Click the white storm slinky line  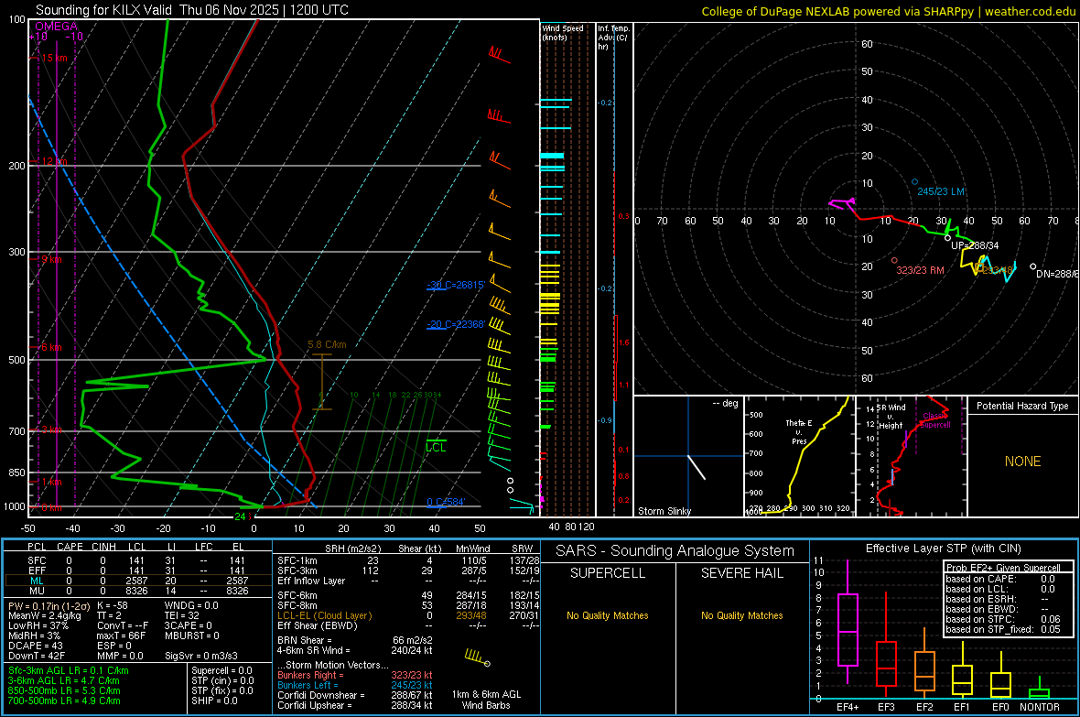tap(697, 467)
